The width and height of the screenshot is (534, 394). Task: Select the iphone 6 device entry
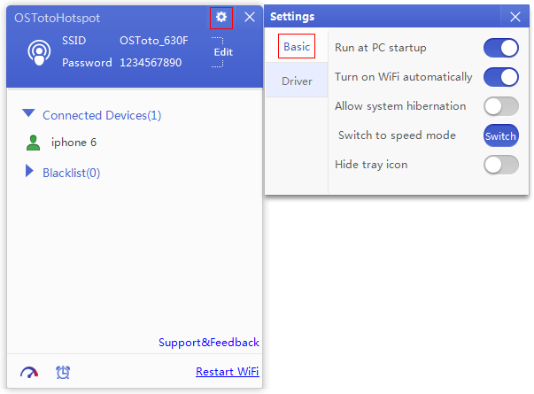coord(74,143)
